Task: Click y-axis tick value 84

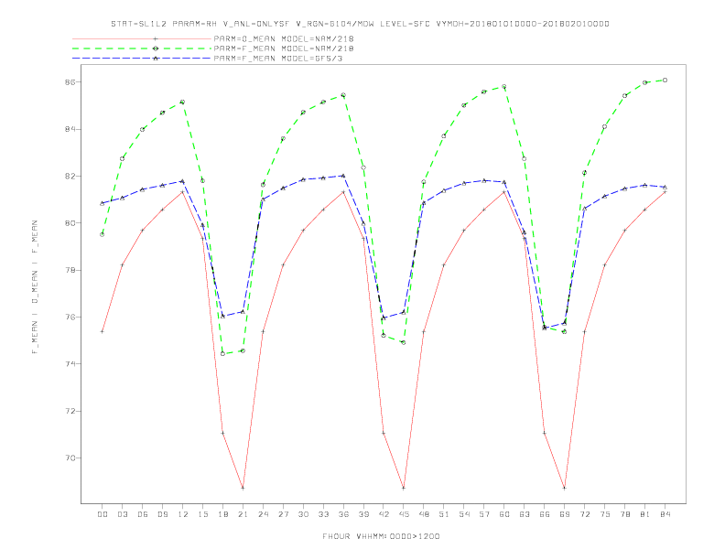Action: [x=70, y=129]
